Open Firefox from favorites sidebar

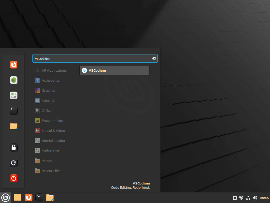pos(14,65)
